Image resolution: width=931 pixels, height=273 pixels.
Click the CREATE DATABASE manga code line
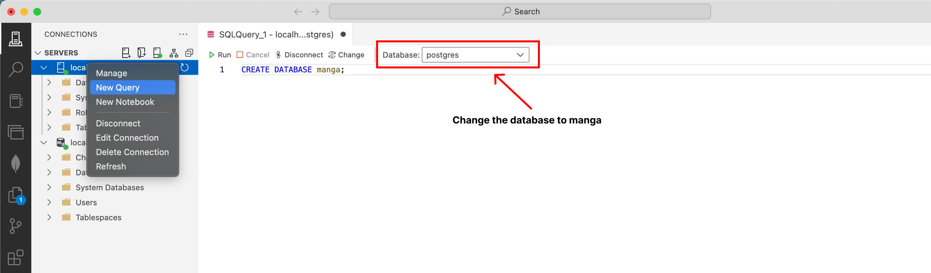coord(293,70)
